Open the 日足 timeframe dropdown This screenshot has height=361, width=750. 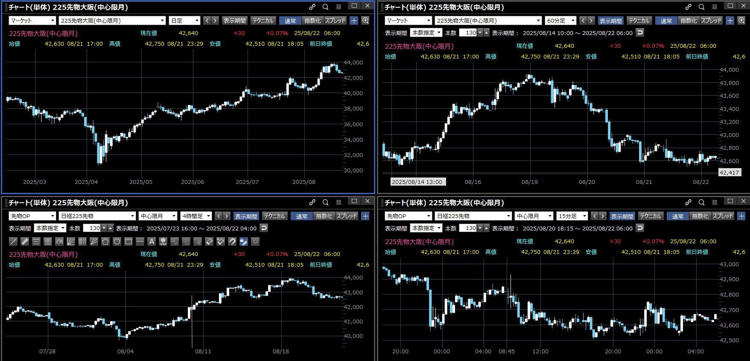pyautogui.click(x=184, y=20)
